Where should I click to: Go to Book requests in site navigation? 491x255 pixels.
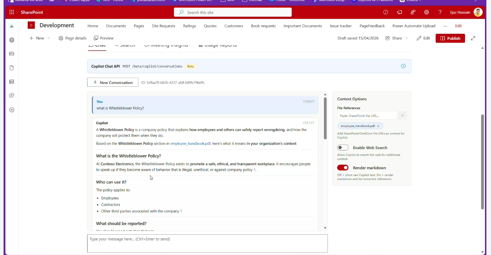(263, 26)
